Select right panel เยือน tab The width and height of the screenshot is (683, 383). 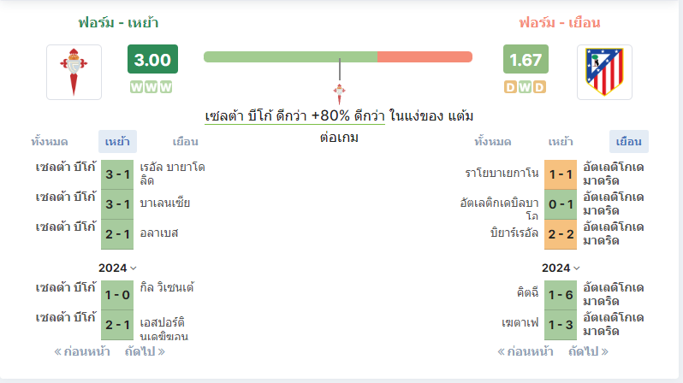[x=628, y=141]
